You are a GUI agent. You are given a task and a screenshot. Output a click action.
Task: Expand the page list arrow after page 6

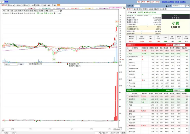pyautogui.click(x=15, y=133)
